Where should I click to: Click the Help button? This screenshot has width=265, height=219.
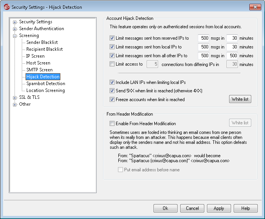246,208
